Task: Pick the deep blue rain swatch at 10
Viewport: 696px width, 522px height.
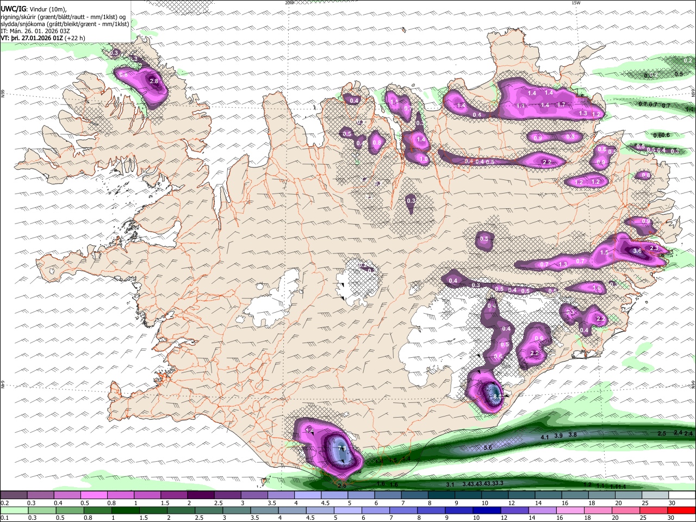Action: (486, 510)
